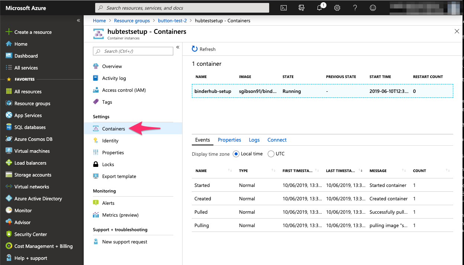Viewport: 464px width, 265px height.
Task: Sort events by TYPE column arrows
Action: point(274,171)
